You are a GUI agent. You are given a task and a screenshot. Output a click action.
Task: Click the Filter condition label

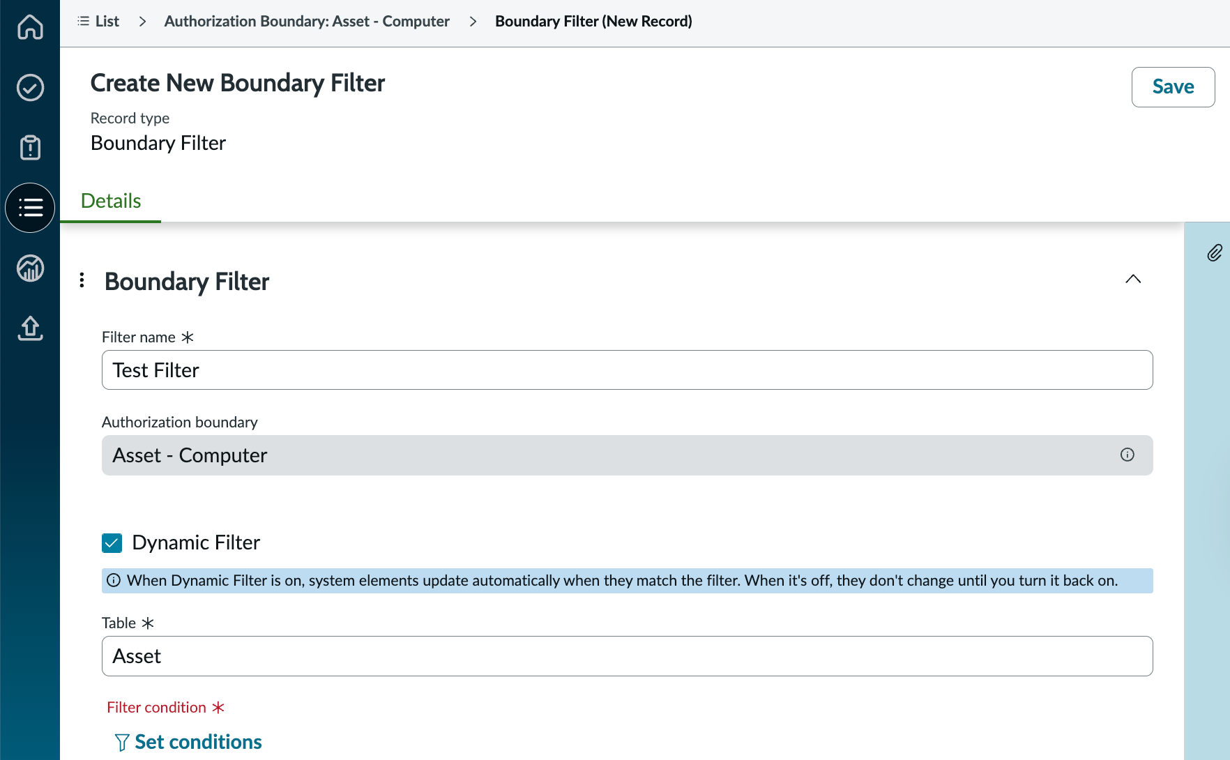(x=157, y=708)
